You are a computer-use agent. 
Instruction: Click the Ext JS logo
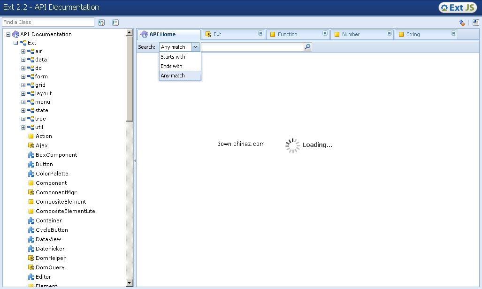point(458,8)
